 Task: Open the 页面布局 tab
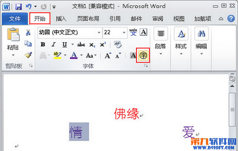[88, 19]
